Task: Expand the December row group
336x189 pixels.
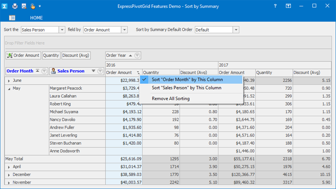Action: [9, 175]
